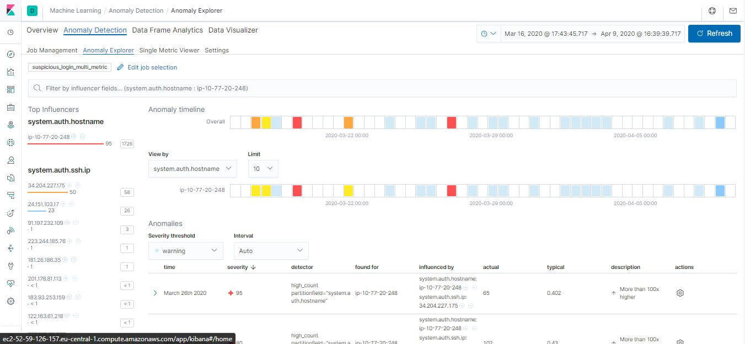Click plus filter icon next to 34.204.227.175

tap(69, 185)
